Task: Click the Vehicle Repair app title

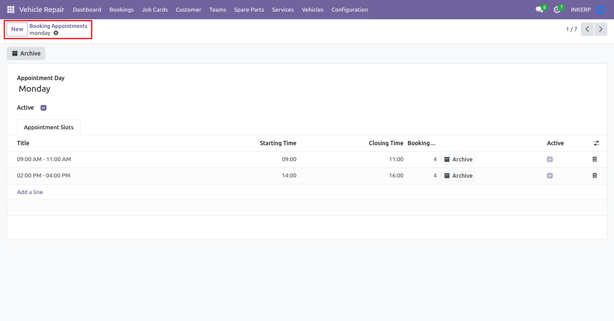Action: click(x=42, y=10)
